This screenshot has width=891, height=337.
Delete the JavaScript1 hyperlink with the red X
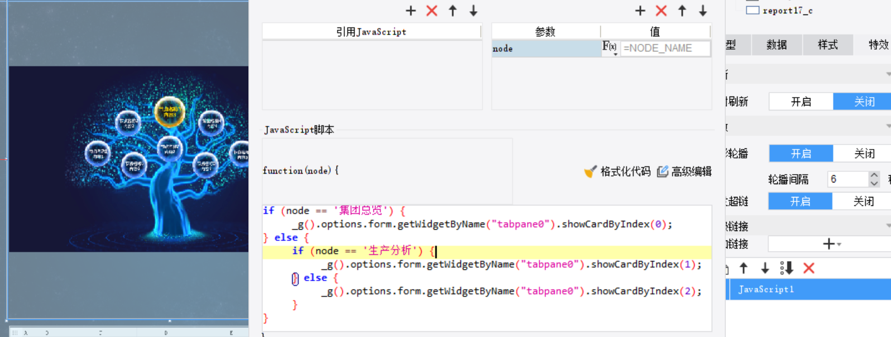(x=808, y=268)
